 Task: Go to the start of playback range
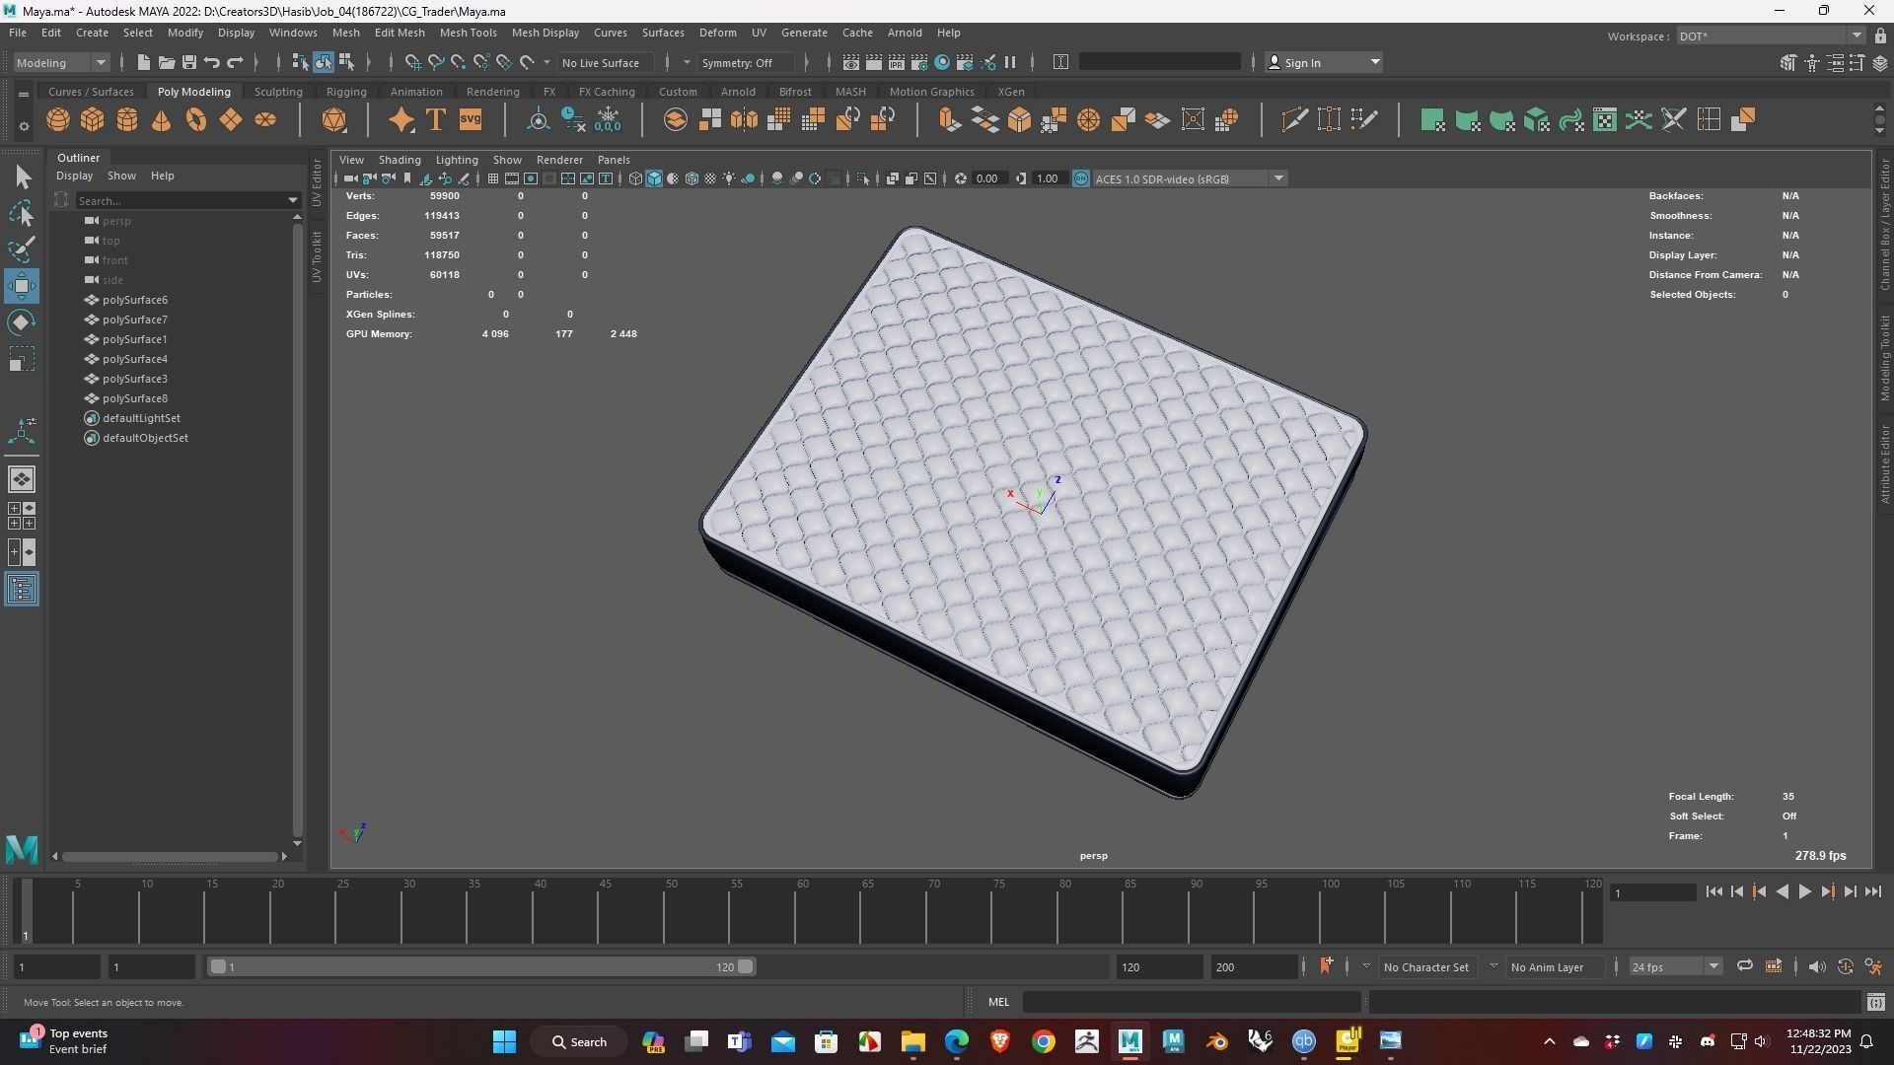click(1713, 891)
